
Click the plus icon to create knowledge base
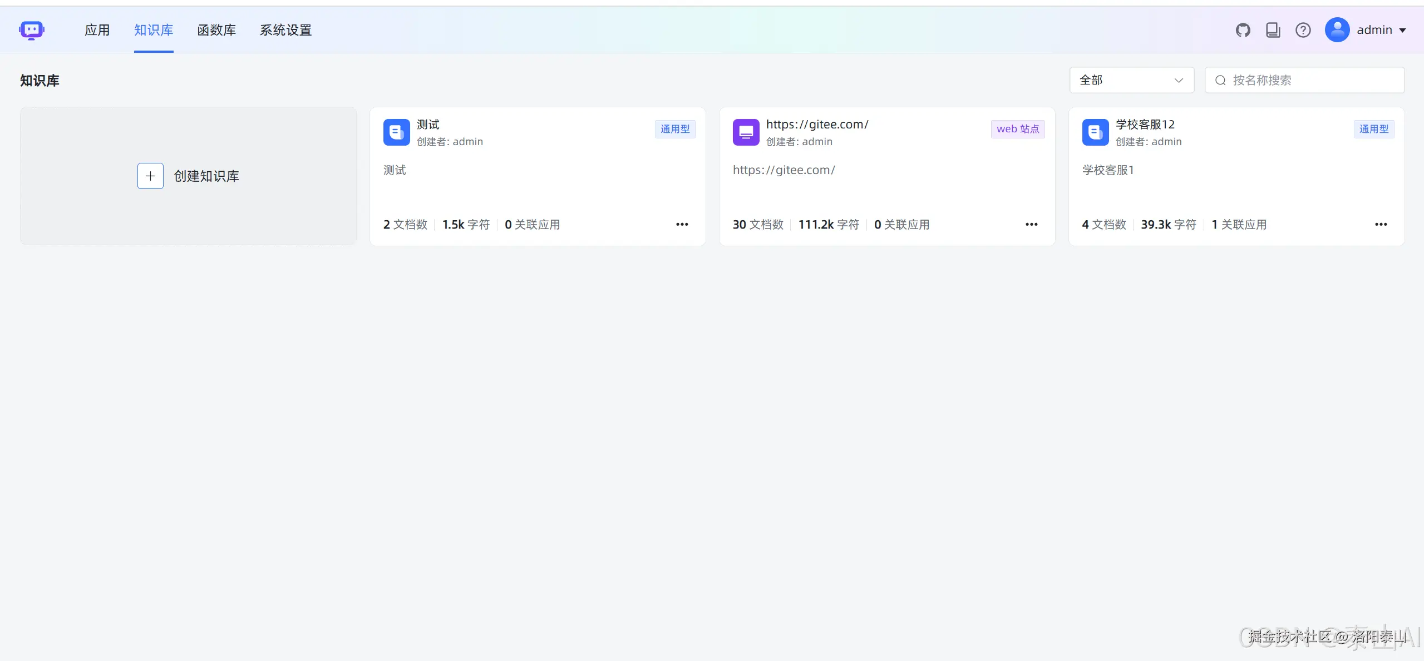tap(150, 176)
